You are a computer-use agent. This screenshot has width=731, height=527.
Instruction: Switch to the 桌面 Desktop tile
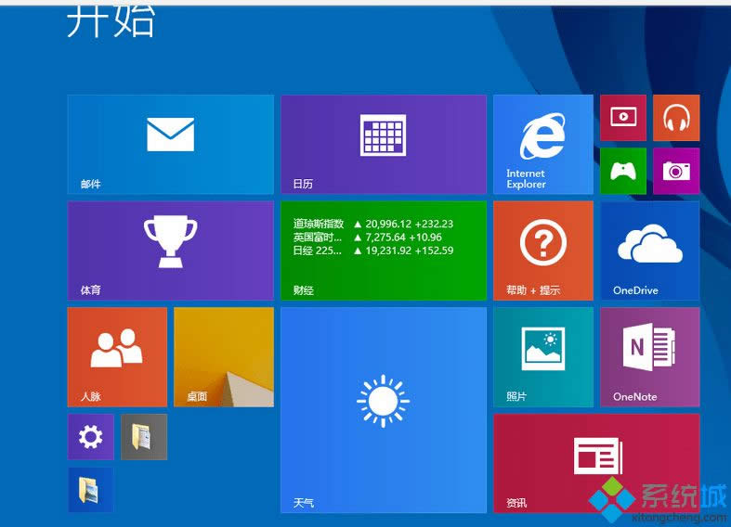(x=223, y=357)
